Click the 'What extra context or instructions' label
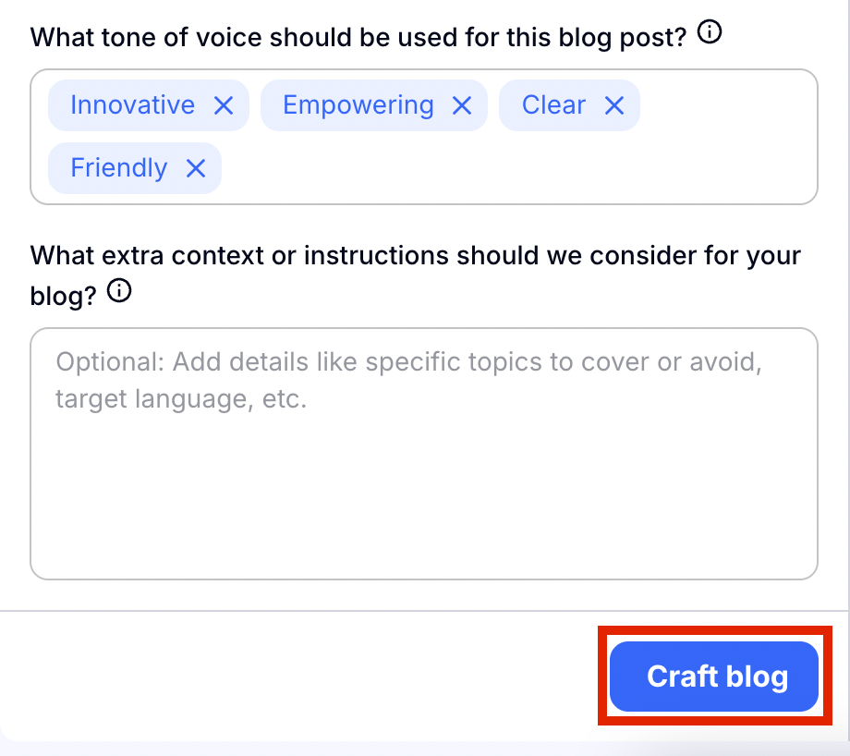The image size is (850, 756). [416, 255]
